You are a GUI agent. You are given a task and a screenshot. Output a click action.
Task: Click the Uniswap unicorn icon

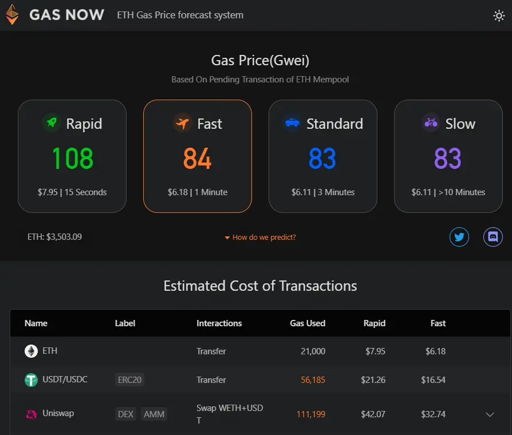31,414
